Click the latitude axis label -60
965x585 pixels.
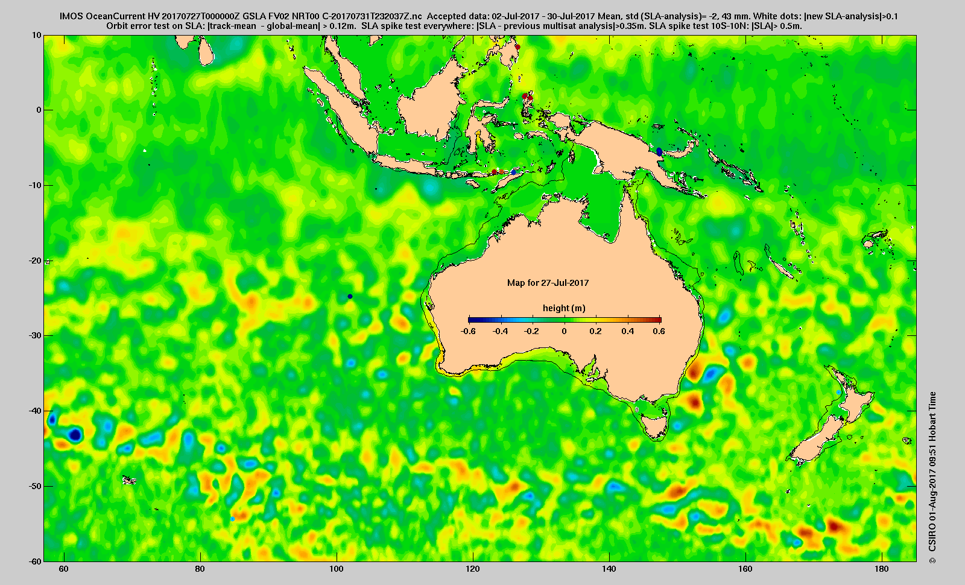click(x=35, y=561)
